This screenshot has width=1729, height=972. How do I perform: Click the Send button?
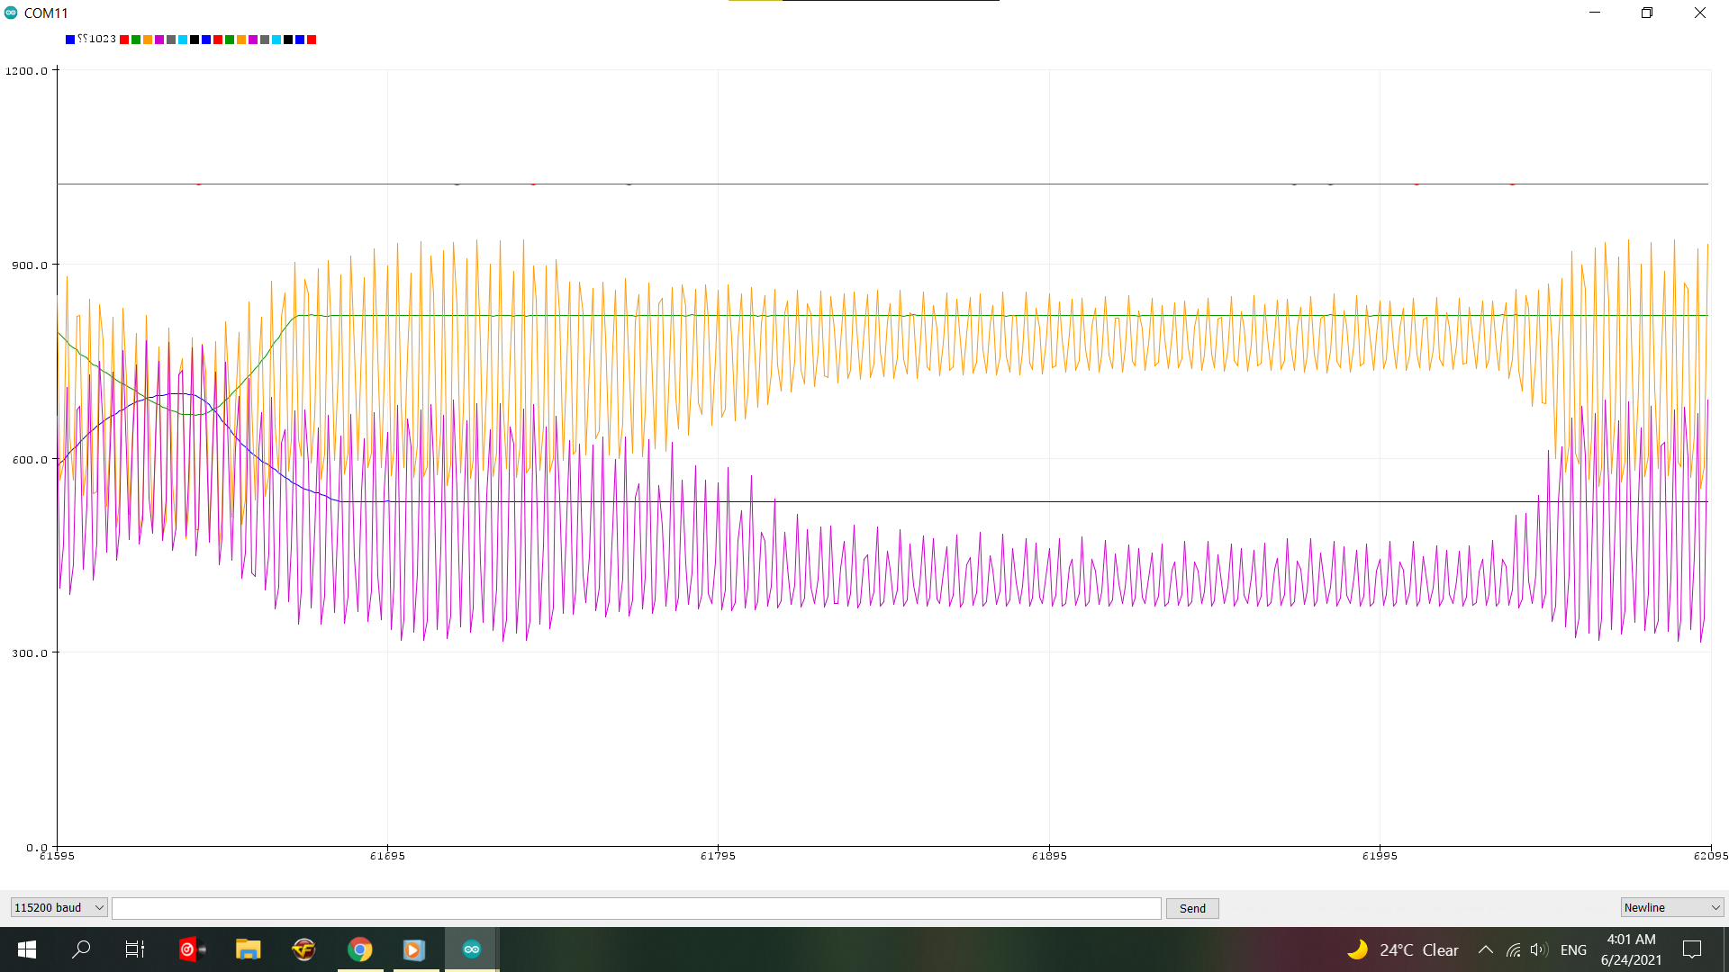tap(1192, 908)
